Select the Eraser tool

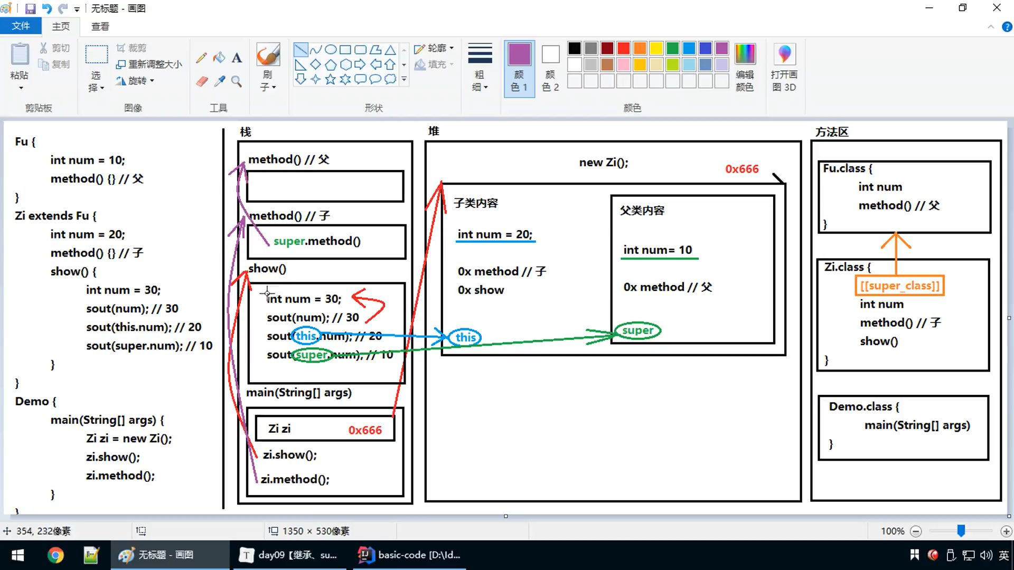tap(201, 81)
